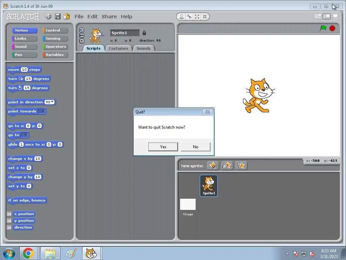The image size is (346, 260).
Task: Open the Help menu
Action: pyautogui.click(x=126, y=17)
